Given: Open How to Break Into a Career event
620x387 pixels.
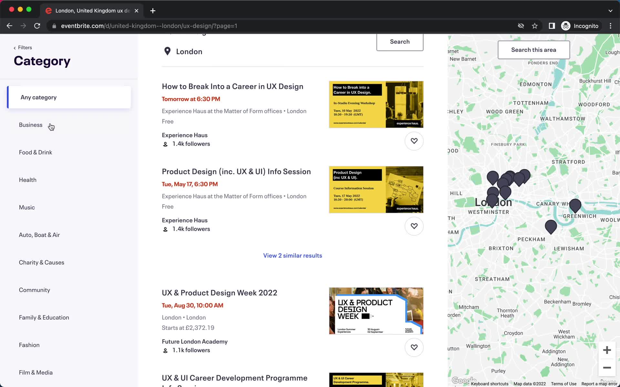Looking at the screenshot, I should [232, 86].
